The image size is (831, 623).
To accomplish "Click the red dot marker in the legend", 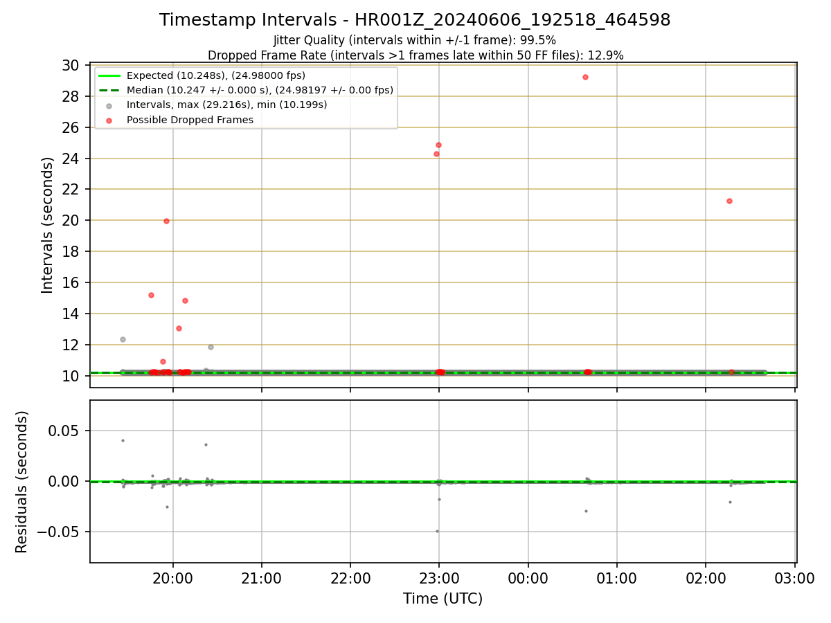I will pyautogui.click(x=109, y=120).
